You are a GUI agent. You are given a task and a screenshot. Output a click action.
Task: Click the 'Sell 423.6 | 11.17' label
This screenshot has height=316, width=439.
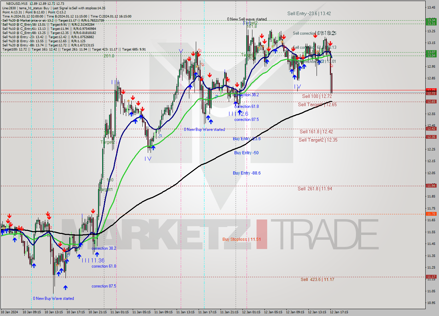point(317,280)
